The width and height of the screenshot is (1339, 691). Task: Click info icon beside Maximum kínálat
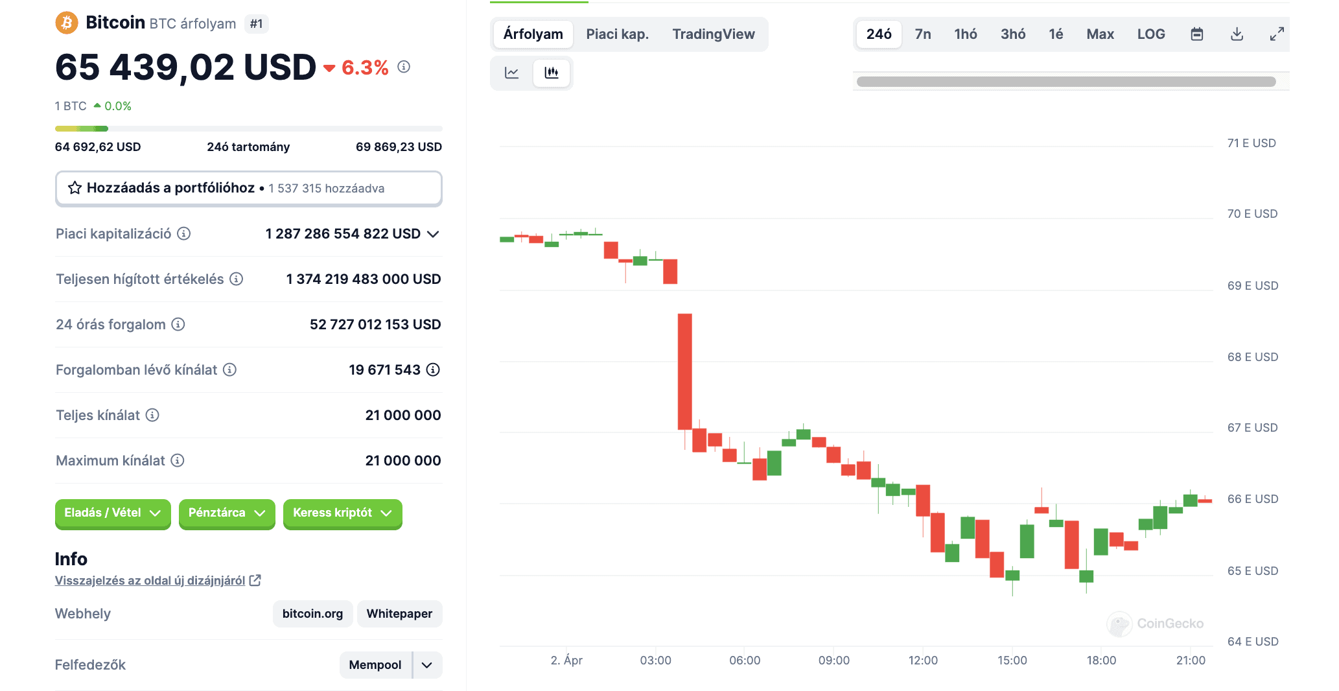click(x=178, y=460)
